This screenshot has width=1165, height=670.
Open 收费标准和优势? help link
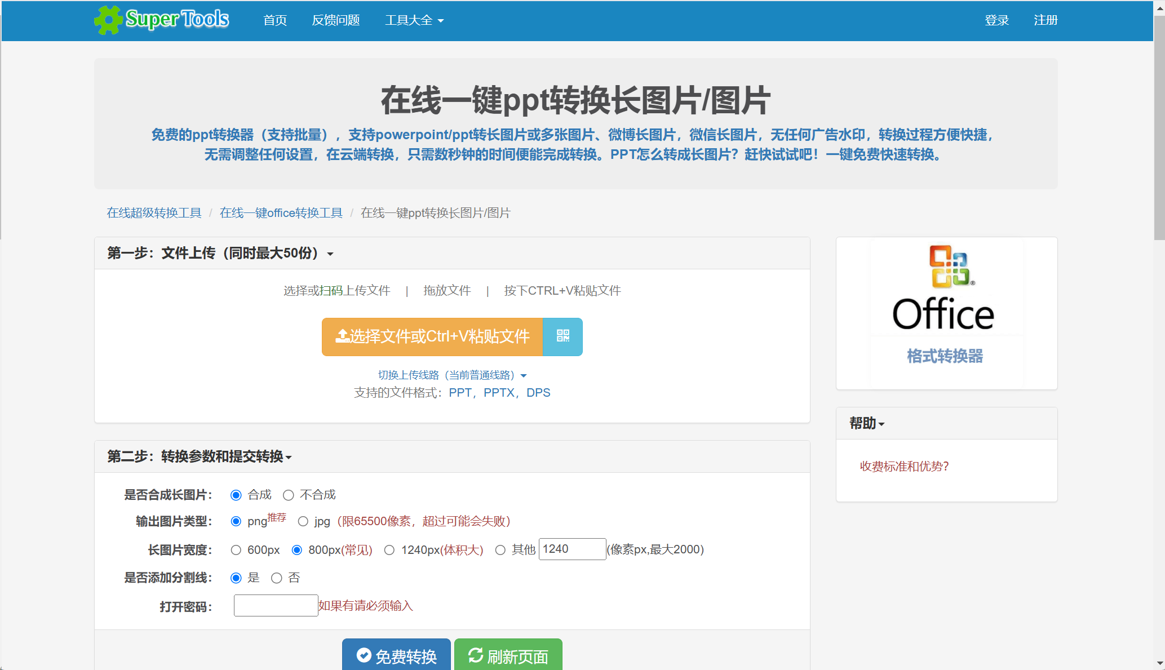[904, 467]
